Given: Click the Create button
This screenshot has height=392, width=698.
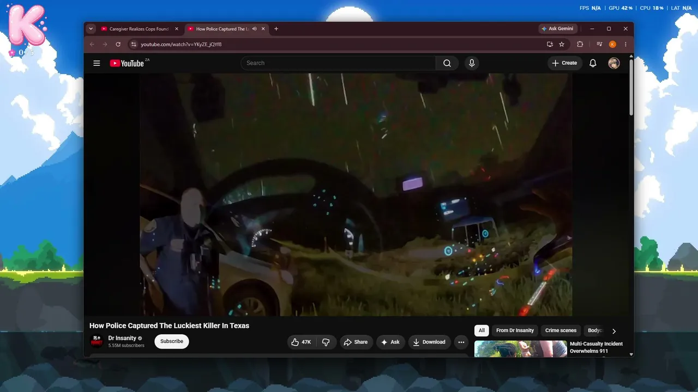Looking at the screenshot, I should [x=564, y=63].
